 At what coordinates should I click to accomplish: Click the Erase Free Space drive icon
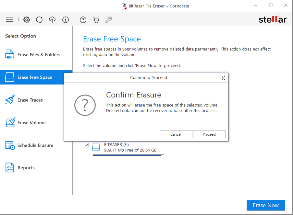point(9,77)
